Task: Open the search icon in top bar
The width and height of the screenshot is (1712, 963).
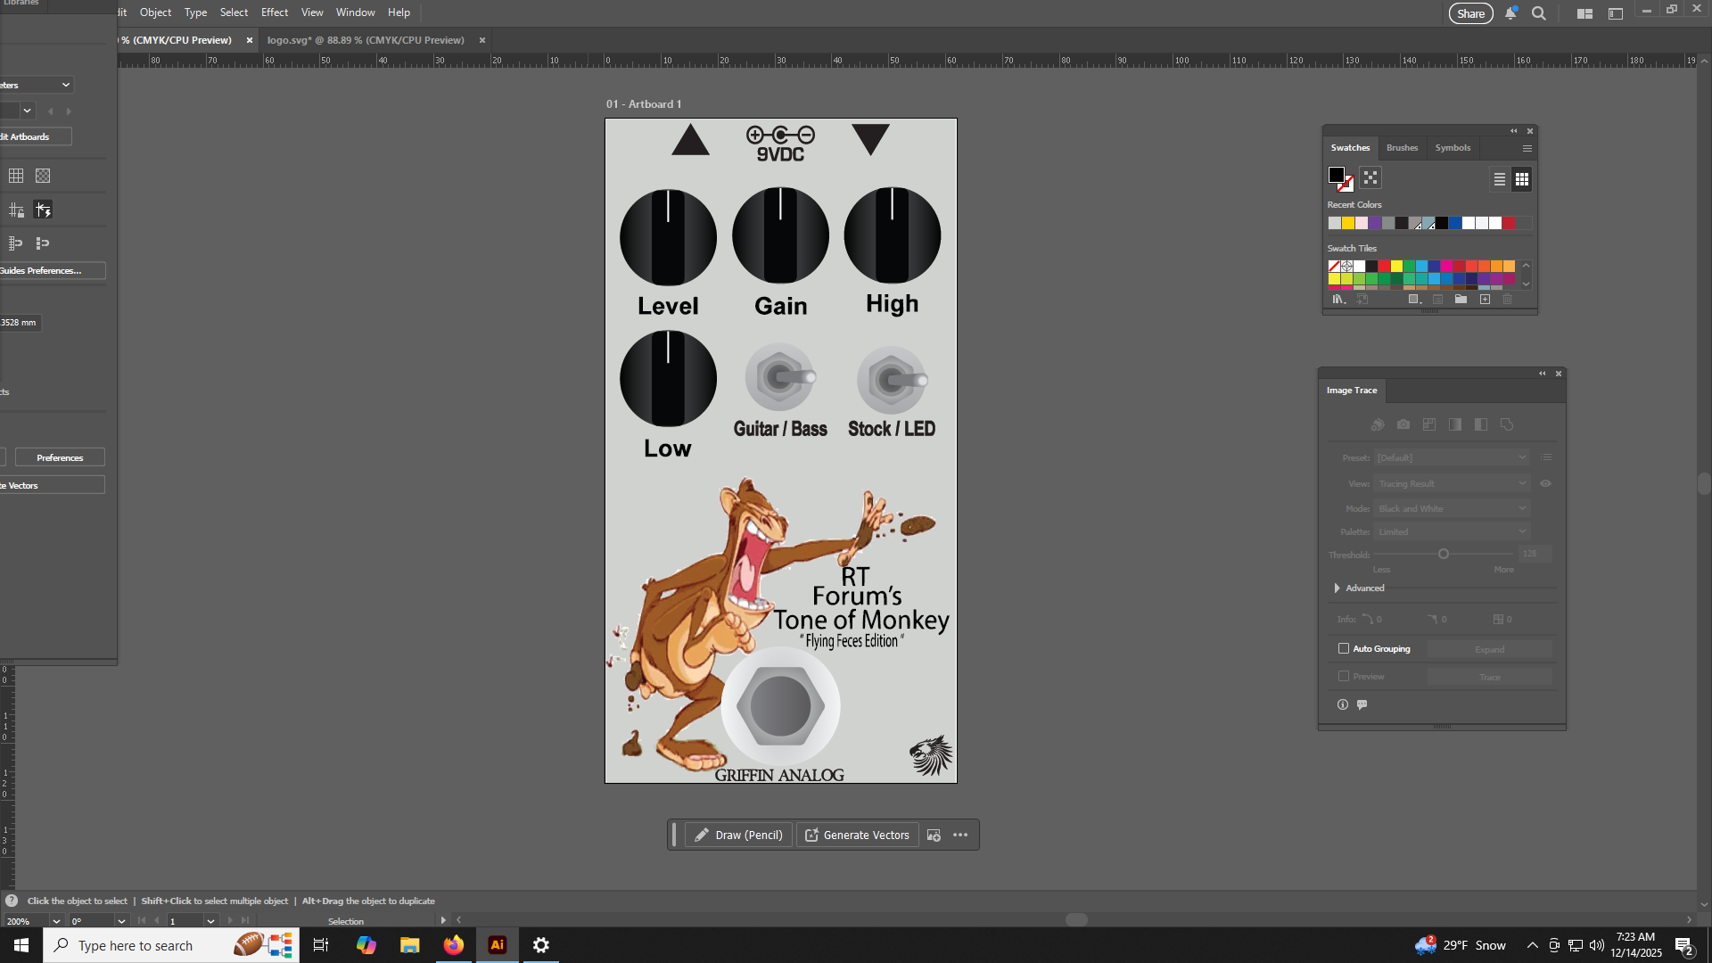Action: [x=1539, y=13]
